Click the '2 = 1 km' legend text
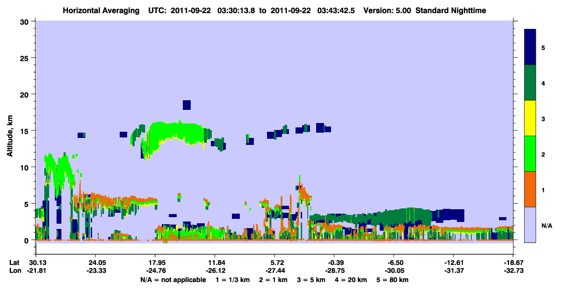 coord(273,280)
